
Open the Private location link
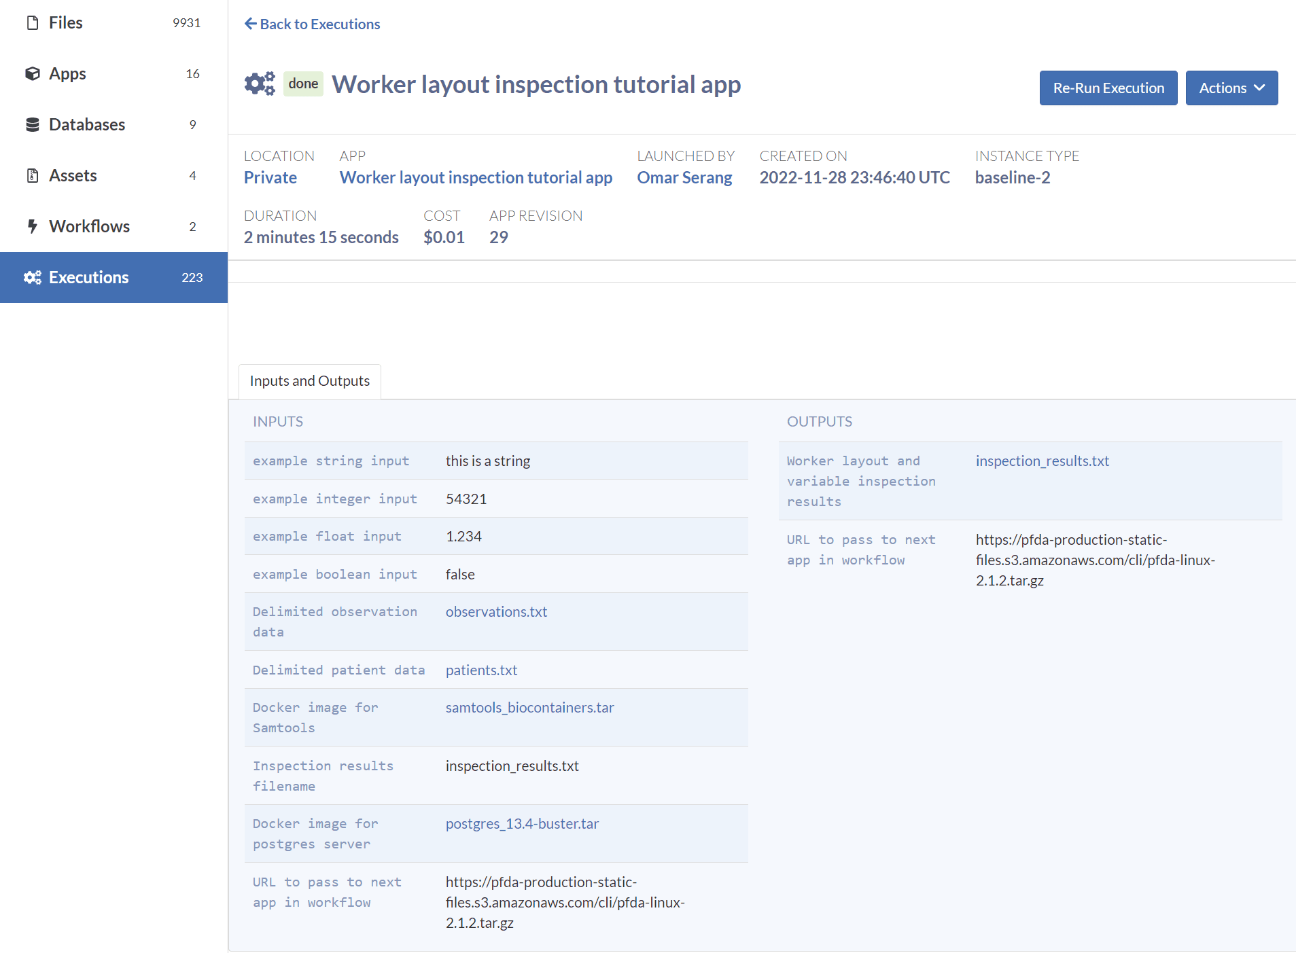click(270, 177)
